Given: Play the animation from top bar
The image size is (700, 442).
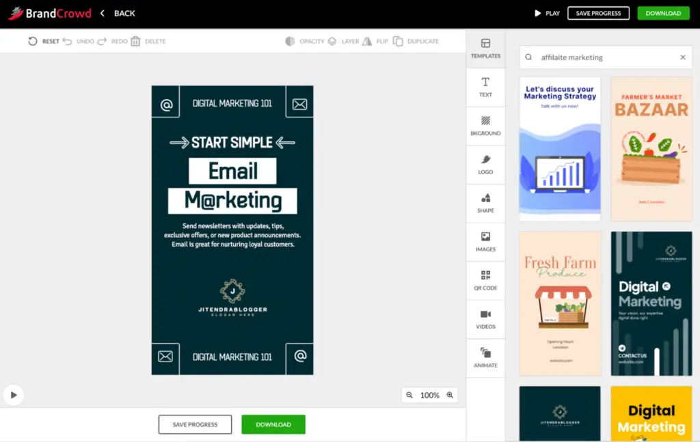Looking at the screenshot, I should (547, 13).
